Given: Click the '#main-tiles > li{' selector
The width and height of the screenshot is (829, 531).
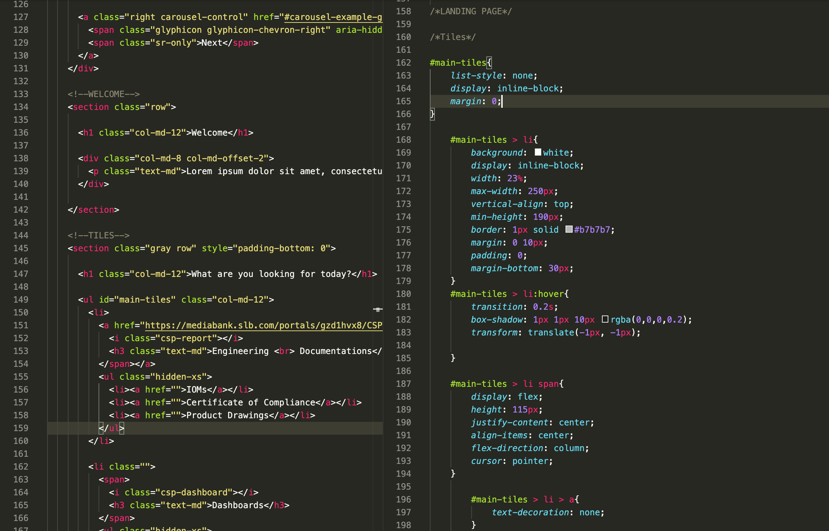Looking at the screenshot, I should click(494, 140).
